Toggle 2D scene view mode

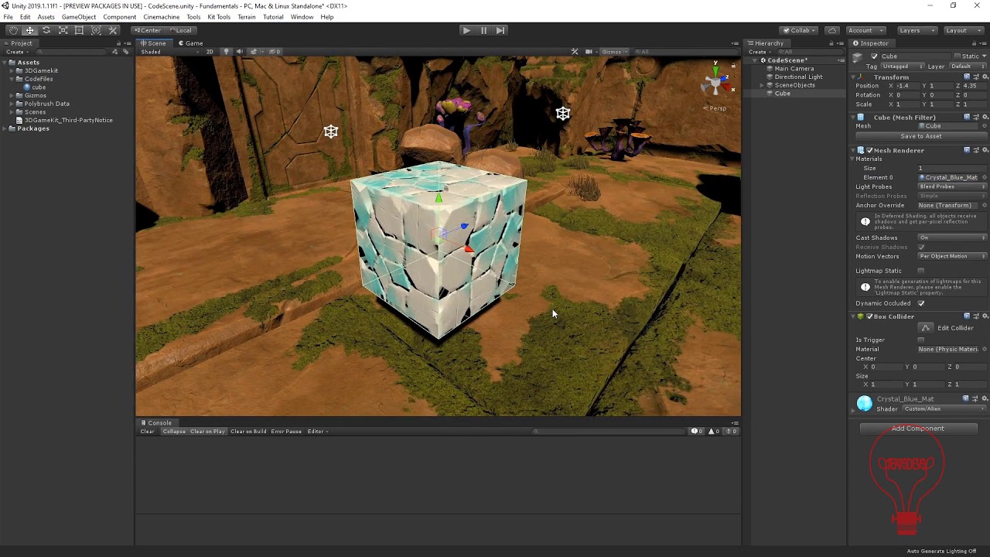click(210, 52)
